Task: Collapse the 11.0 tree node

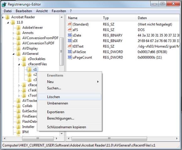Action: (8, 23)
